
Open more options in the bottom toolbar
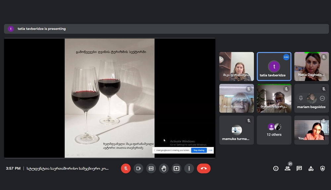(x=189, y=168)
